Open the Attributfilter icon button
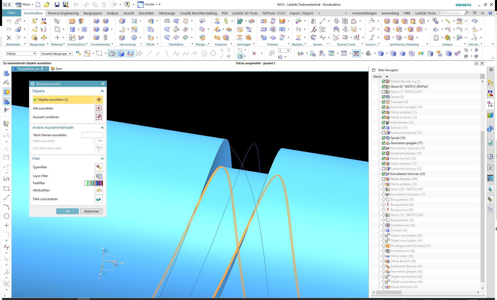Viewport: 497px width, 300px height. coord(99,190)
